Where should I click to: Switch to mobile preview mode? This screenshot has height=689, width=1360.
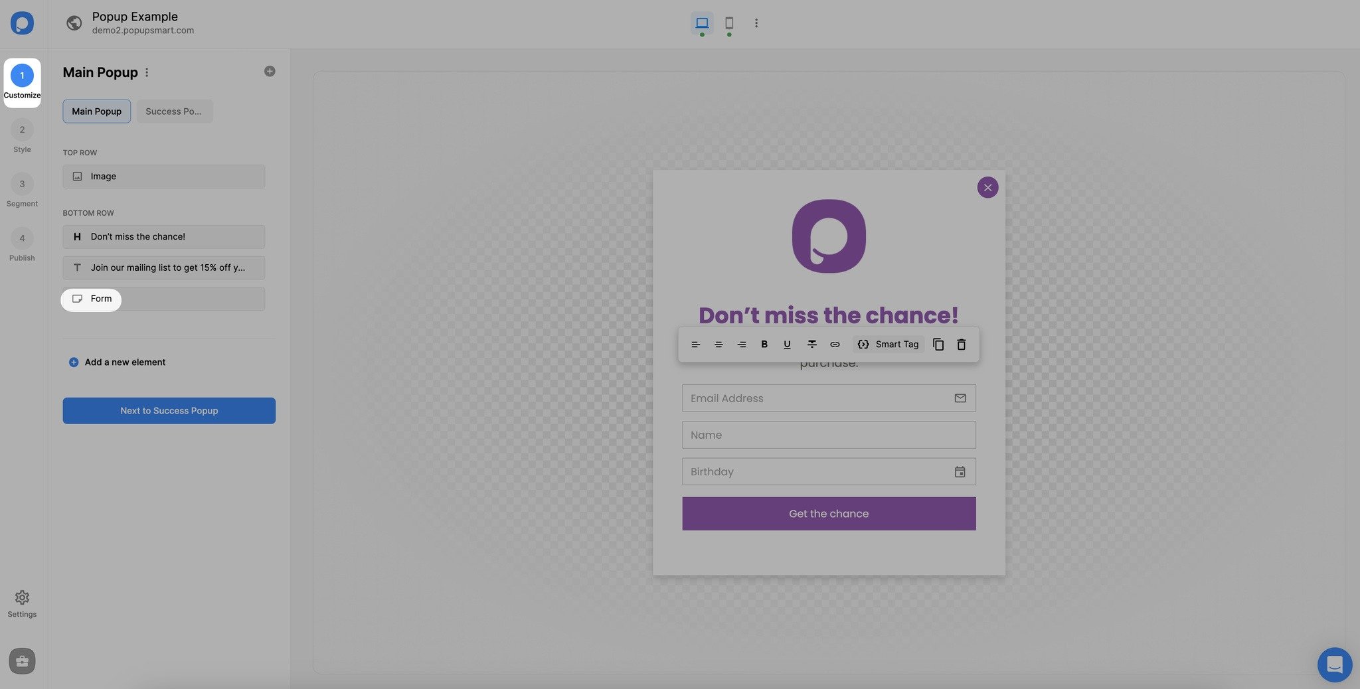(x=729, y=23)
